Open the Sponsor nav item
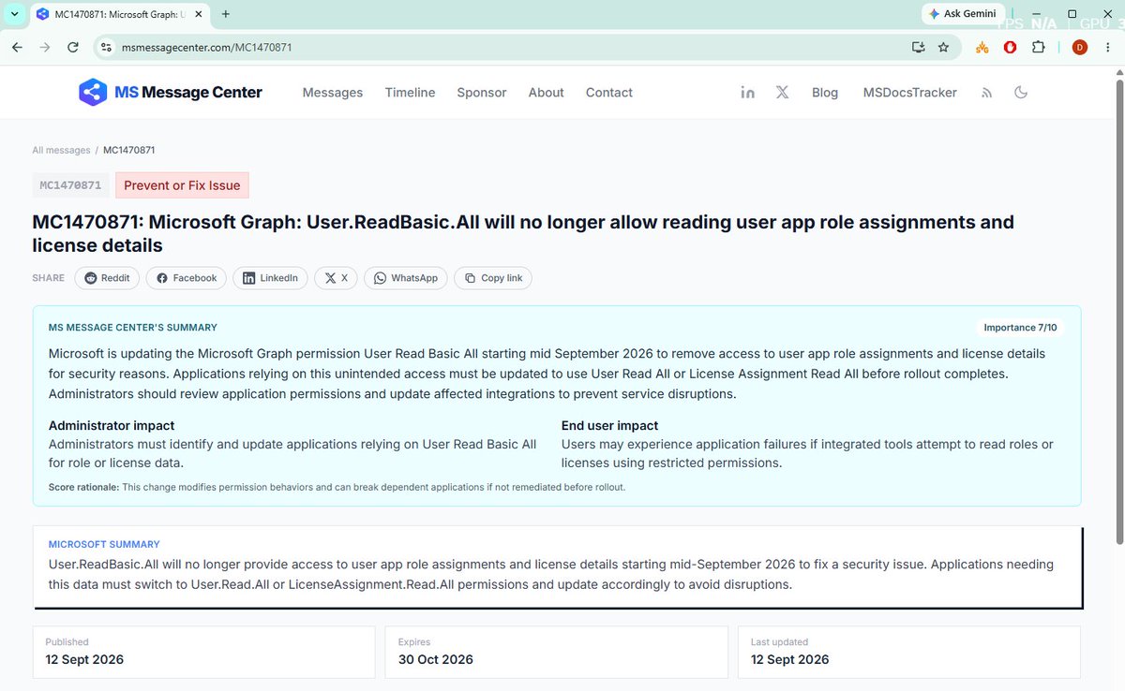This screenshot has width=1125, height=691. (x=482, y=92)
